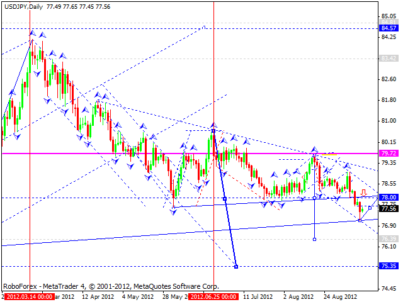Screen dimensions: 403x302
Task: Select the 84.57 blue price label
Action: click(x=389, y=28)
